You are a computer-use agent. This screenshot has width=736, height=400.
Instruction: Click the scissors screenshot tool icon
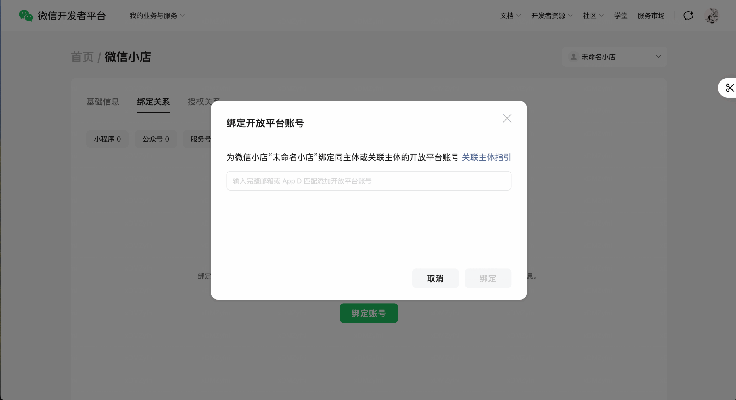click(729, 88)
